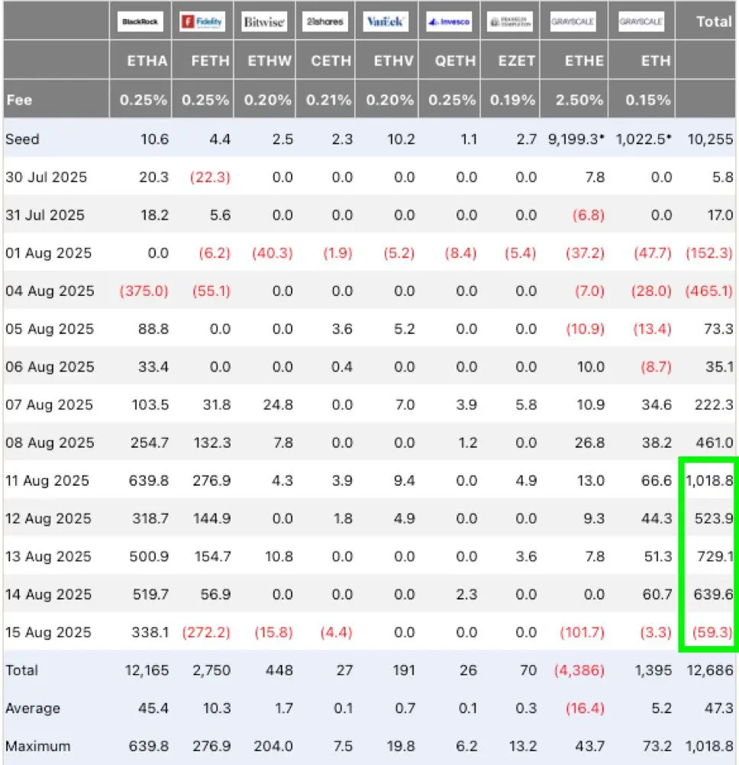Select the 11 Aug 2025 row label
Screen dimensions: 739x765
pos(47,481)
